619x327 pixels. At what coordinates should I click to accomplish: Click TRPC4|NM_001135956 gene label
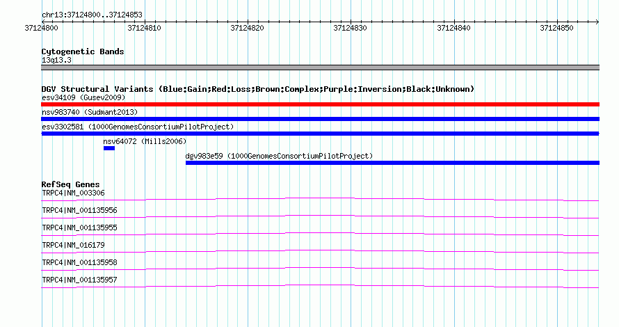tap(79, 211)
